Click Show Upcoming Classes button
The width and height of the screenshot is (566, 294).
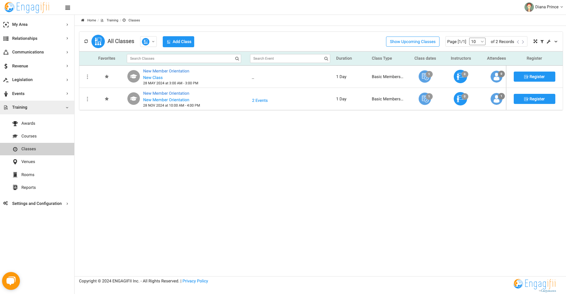click(412, 42)
